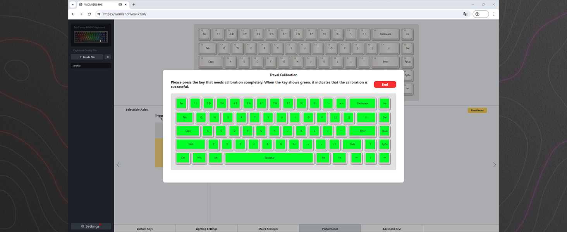Image resolution: width=567 pixels, height=232 pixels.
Task: Click the Chrome profile avatar icon
Action: (477, 14)
